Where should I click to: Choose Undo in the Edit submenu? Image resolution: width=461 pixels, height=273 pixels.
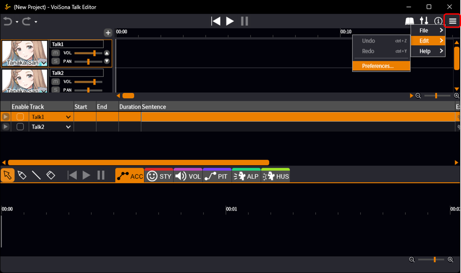tap(381, 41)
